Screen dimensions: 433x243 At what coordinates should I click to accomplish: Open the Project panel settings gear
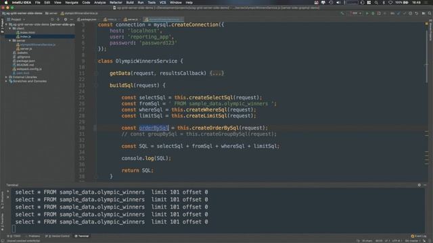(66, 20)
